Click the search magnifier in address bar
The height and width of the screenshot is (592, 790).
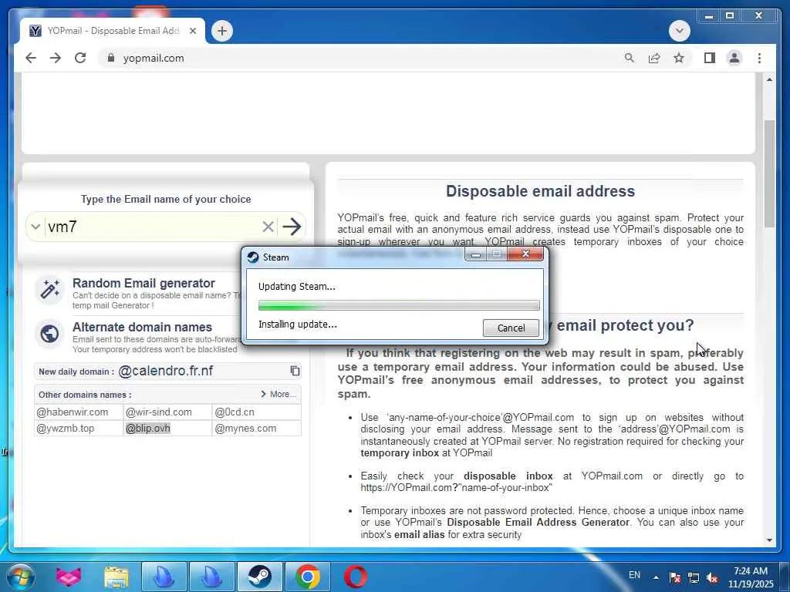[x=629, y=58]
